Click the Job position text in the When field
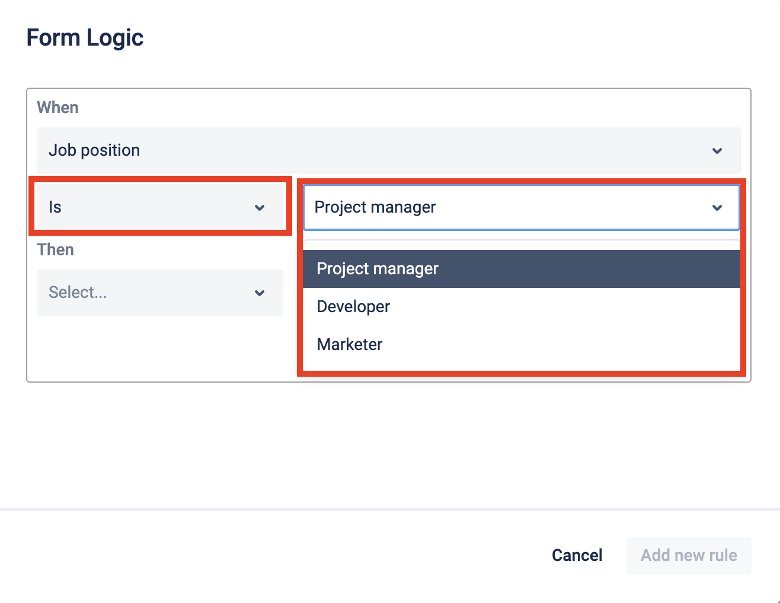The width and height of the screenshot is (780, 603). [94, 150]
